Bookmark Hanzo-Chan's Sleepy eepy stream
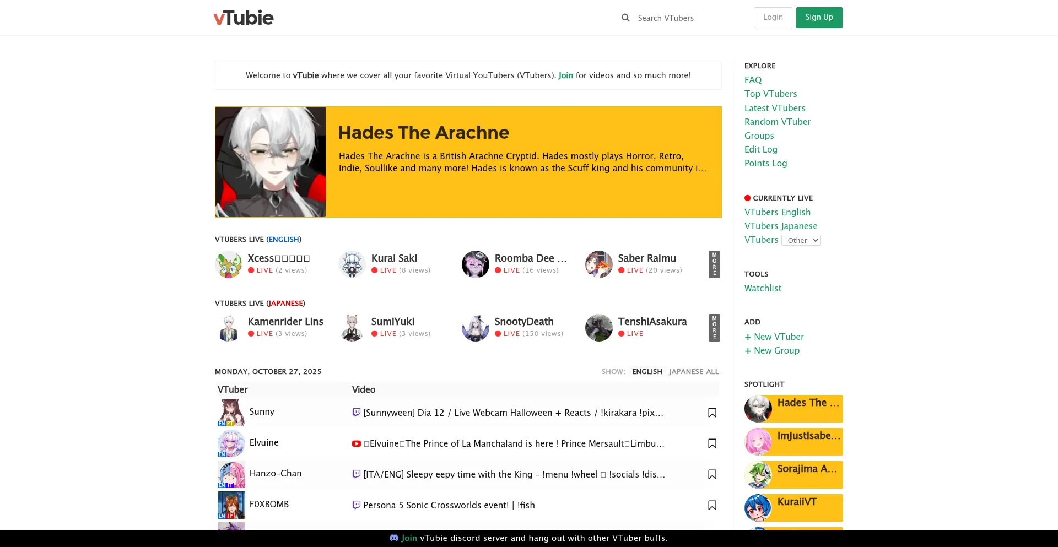Image resolution: width=1058 pixels, height=547 pixels. pyautogui.click(x=712, y=474)
